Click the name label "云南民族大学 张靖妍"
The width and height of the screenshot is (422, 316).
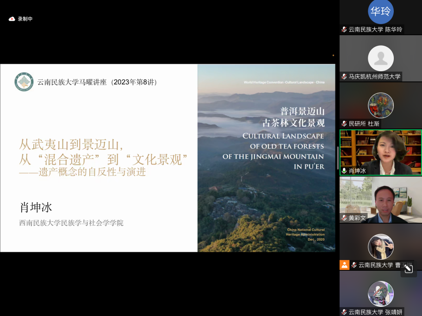[375, 312]
